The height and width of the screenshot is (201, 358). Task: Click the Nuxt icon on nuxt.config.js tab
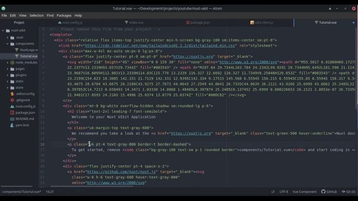pyautogui.click(x=60, y=22)
